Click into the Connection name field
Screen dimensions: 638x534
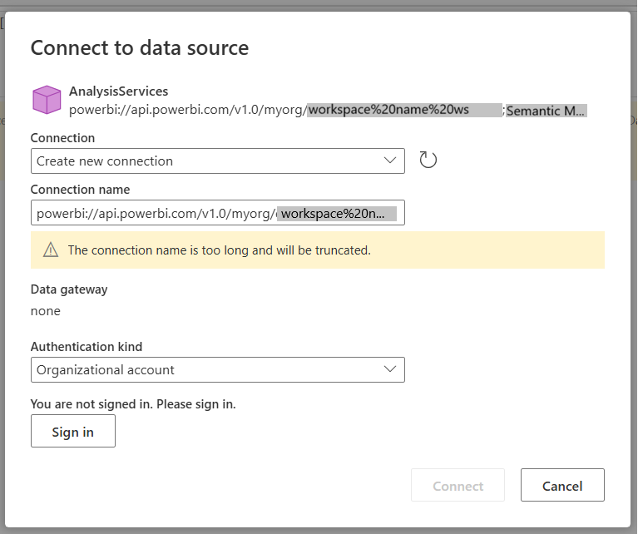click(218, 212)
